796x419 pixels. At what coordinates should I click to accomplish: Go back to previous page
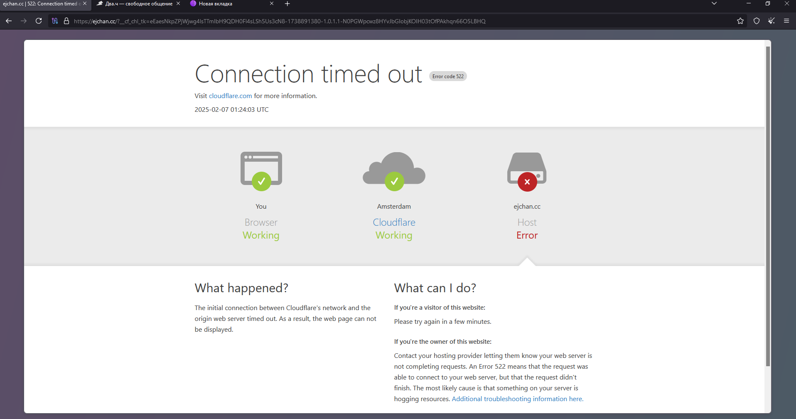coord(9,21)
